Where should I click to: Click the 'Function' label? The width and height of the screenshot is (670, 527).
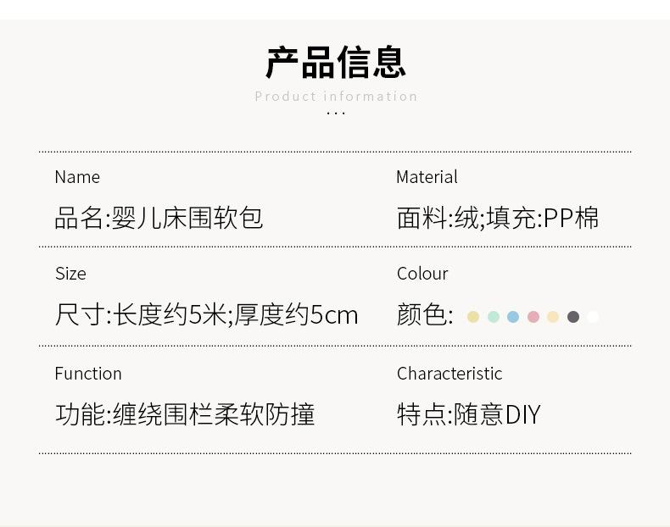coord(88,374)
